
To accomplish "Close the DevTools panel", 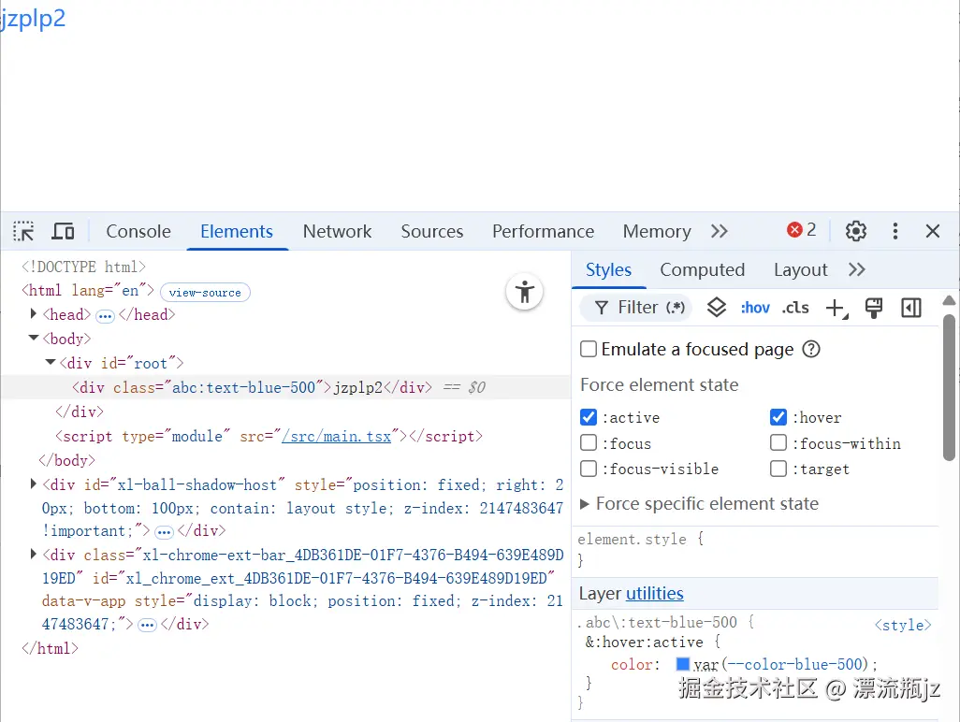I will (x=933, y=231).
